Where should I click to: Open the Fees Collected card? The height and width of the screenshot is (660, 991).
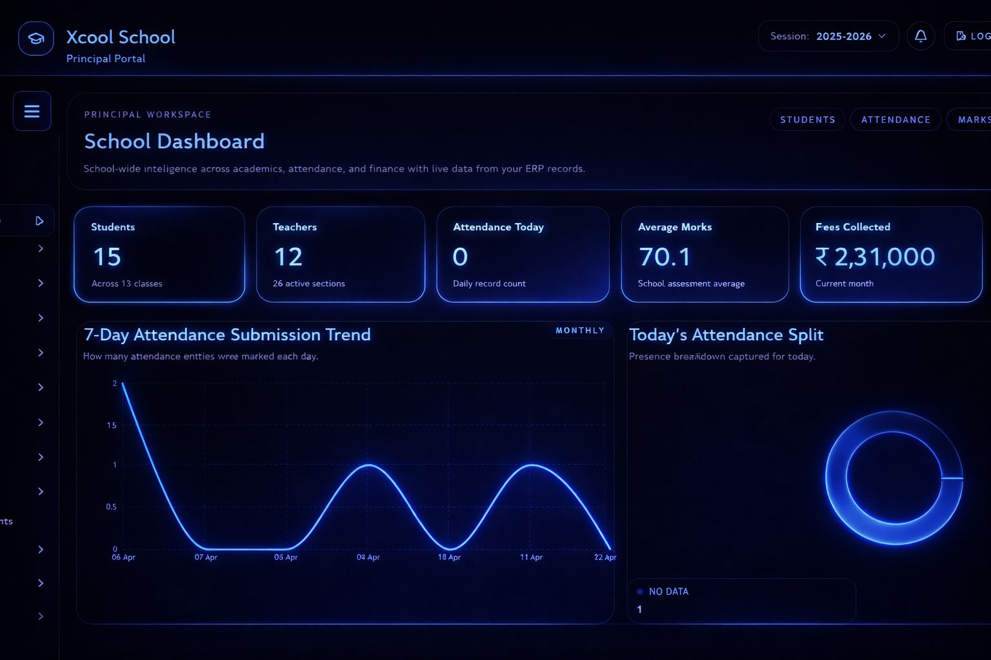[x=890, y=254]
